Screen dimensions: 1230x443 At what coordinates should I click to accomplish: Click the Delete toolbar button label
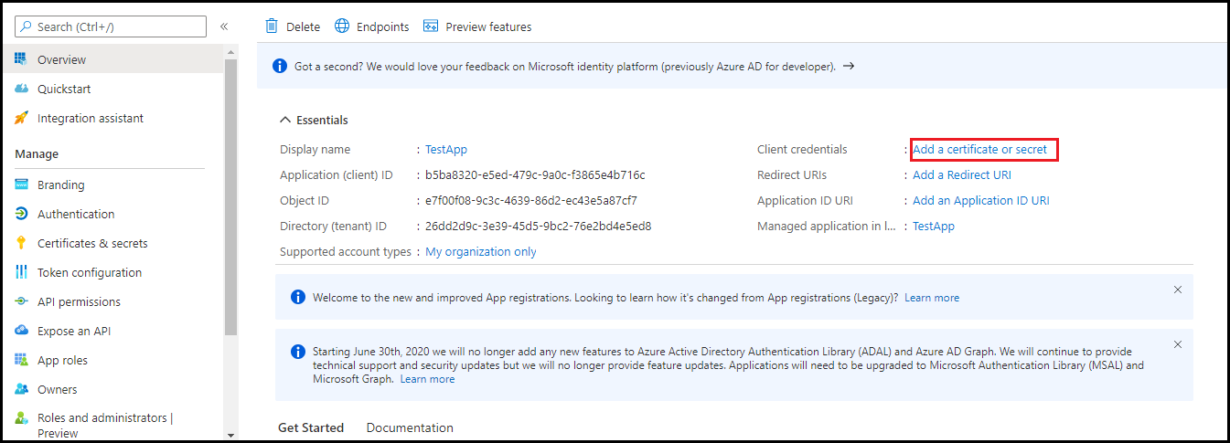coord(303,26)
